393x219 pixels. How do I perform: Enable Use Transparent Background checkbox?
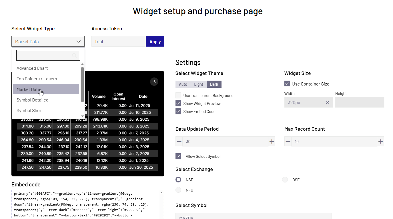point(178,95)
